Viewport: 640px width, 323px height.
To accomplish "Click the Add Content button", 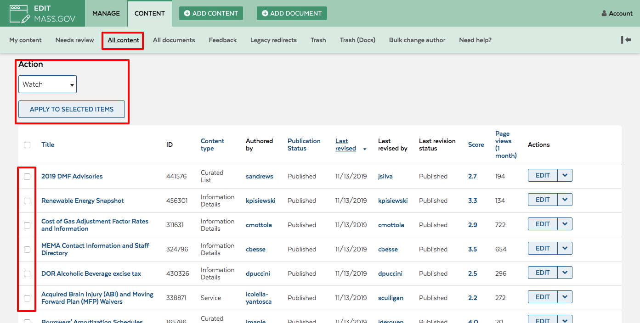I will coord(211,13).
